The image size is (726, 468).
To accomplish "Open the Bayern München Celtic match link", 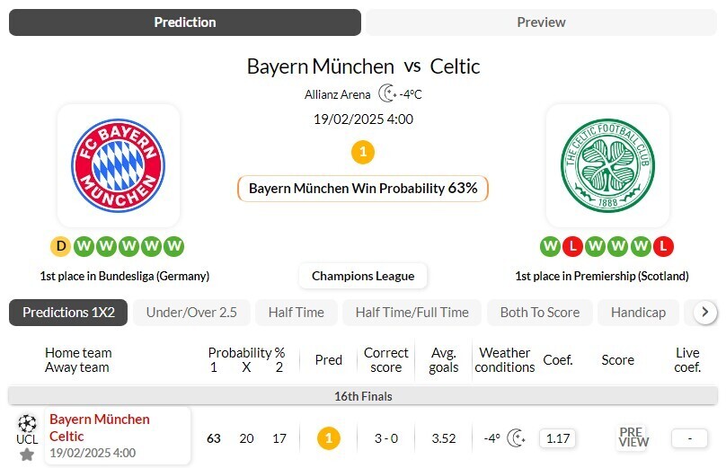I will click(x=100, y=428).
